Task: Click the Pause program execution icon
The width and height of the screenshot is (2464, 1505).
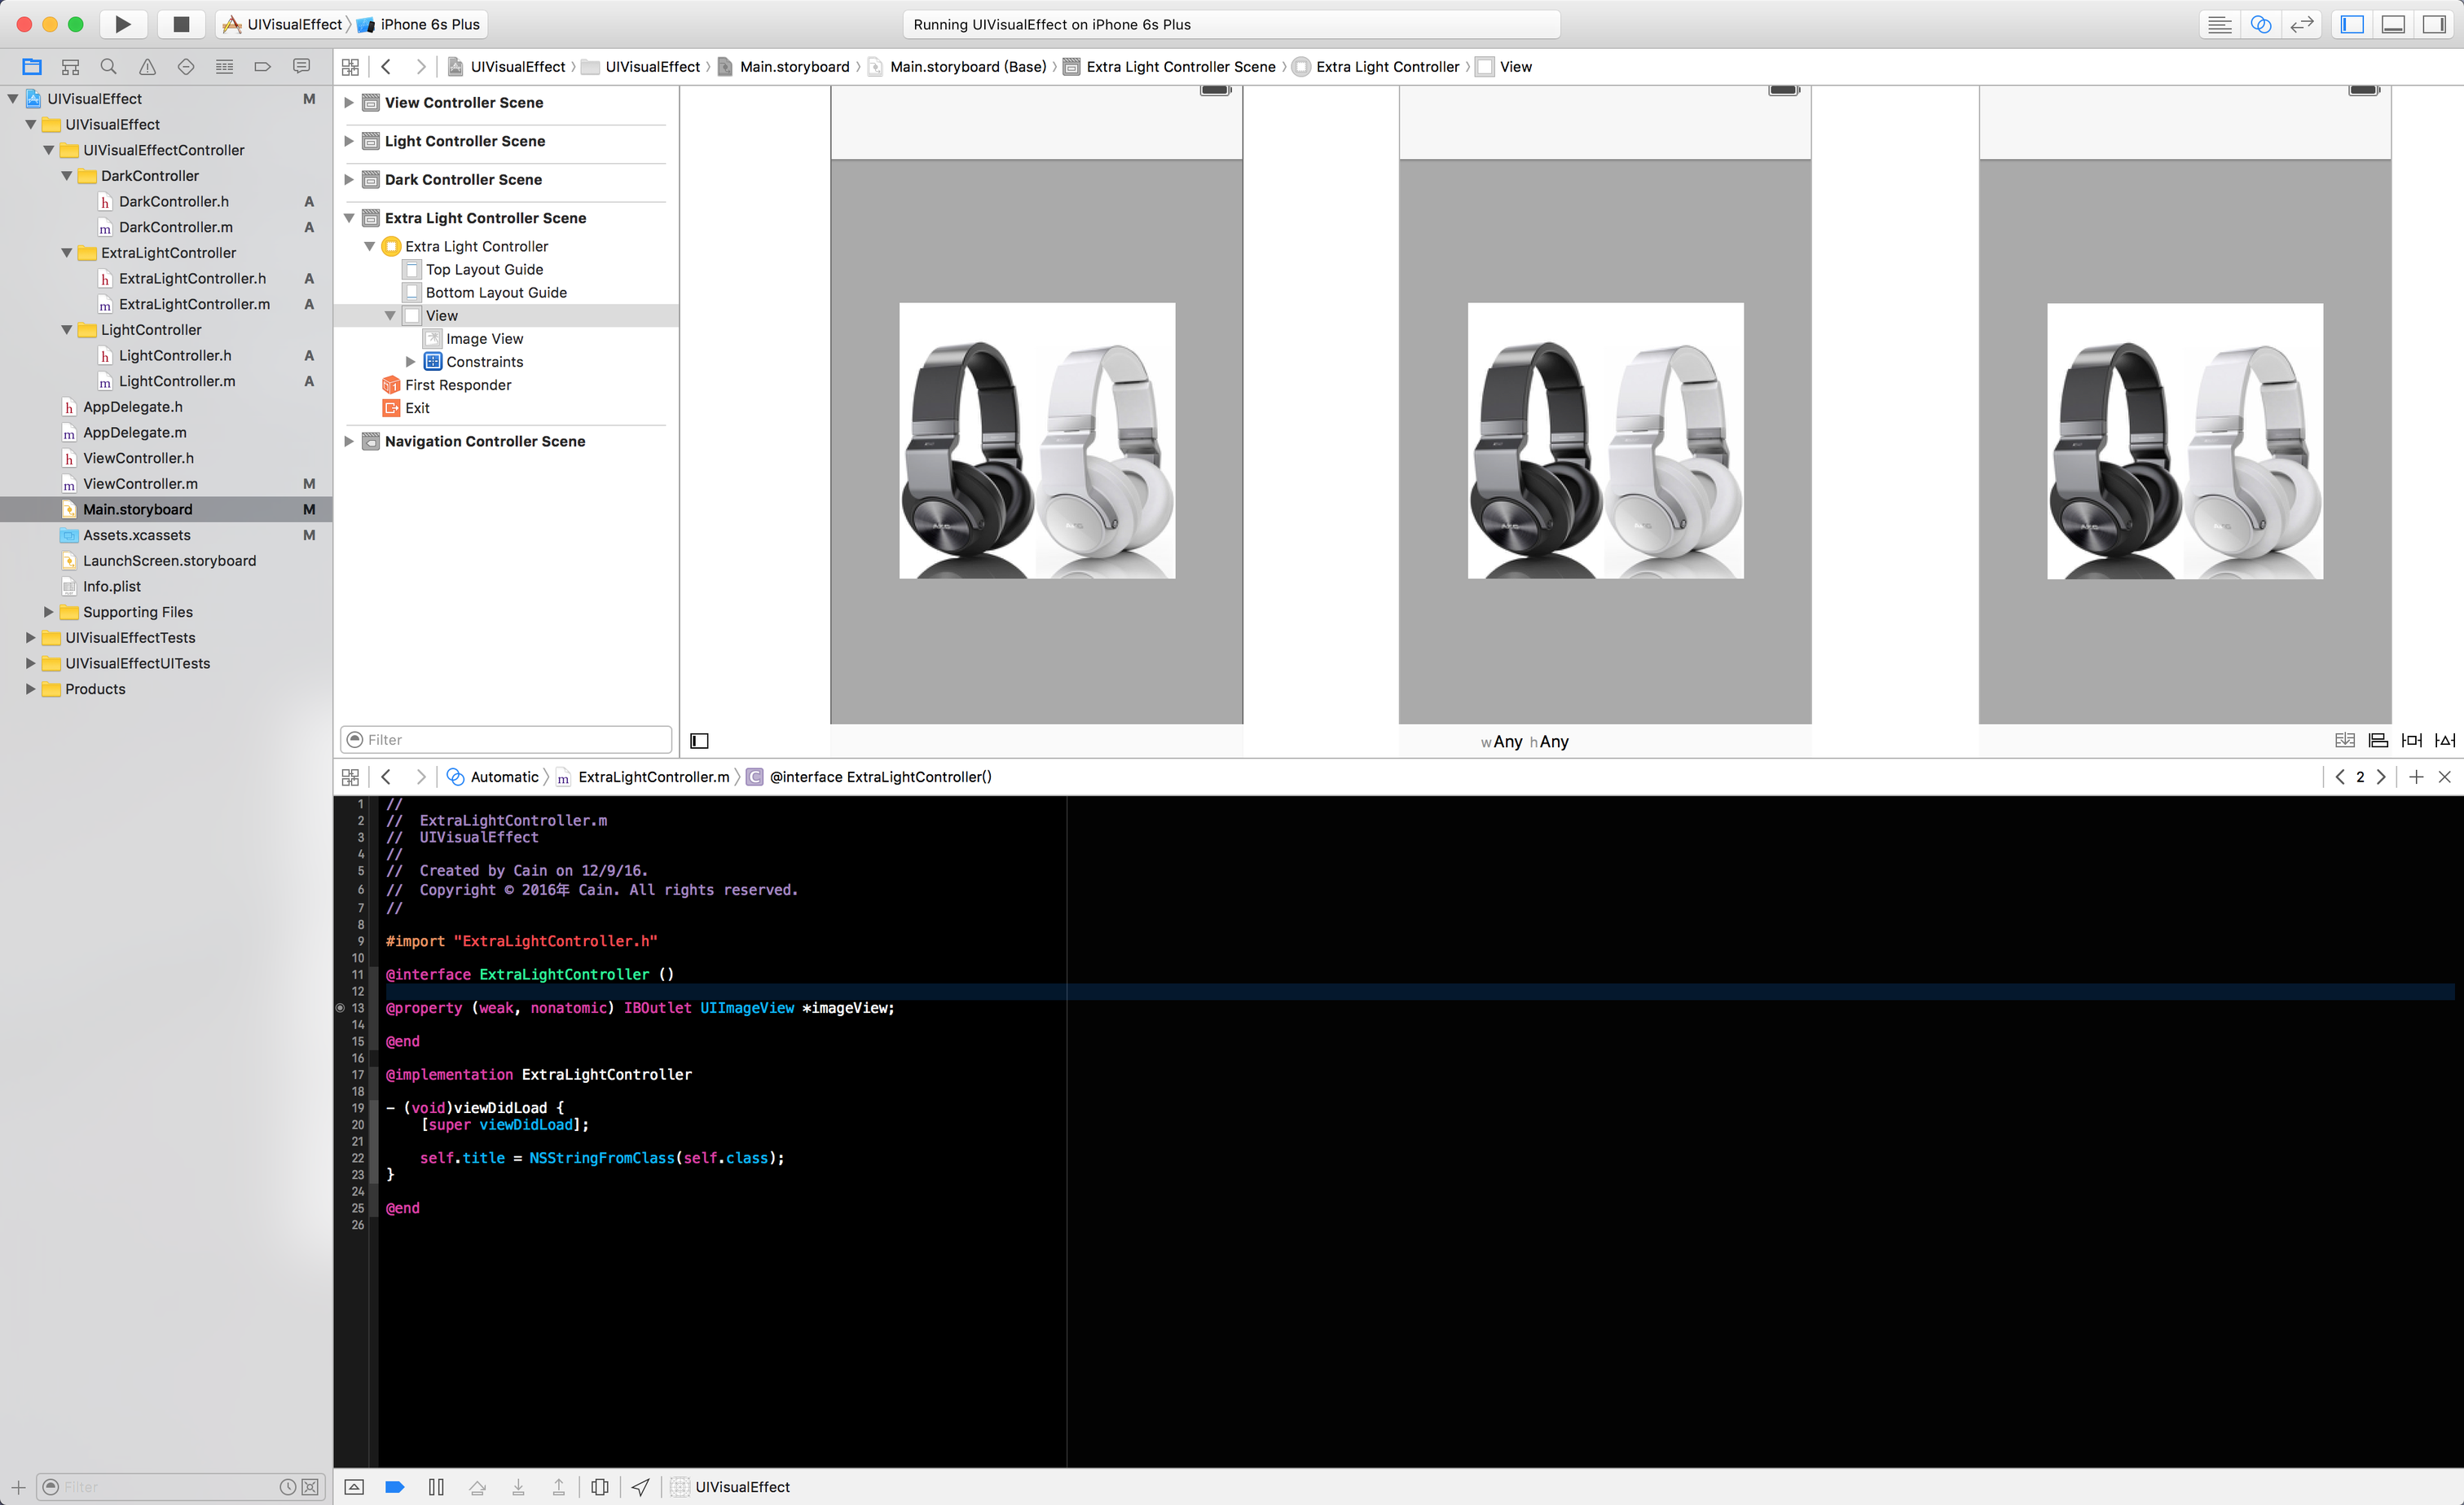Action: click(x=436, y=1487)
